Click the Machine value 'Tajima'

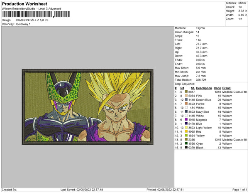(x=200, y=28)
